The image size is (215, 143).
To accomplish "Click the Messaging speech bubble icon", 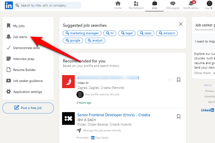I will (172, 3).
